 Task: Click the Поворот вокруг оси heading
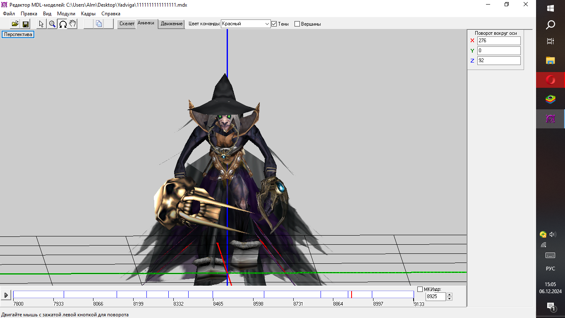(496, 33)
